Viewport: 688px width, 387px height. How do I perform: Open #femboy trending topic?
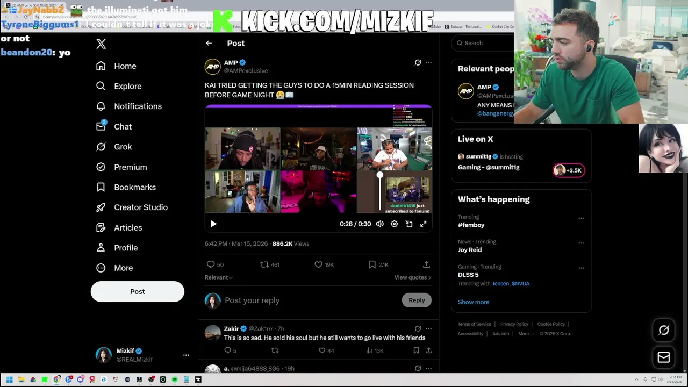point(471,225)
